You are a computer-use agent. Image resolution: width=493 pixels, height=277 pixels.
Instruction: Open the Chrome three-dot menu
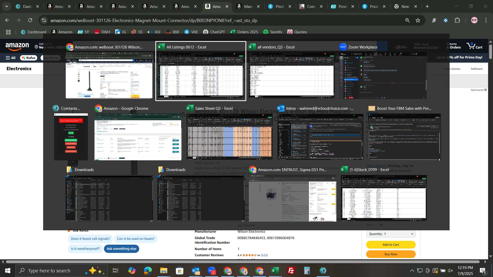(486, 20)
